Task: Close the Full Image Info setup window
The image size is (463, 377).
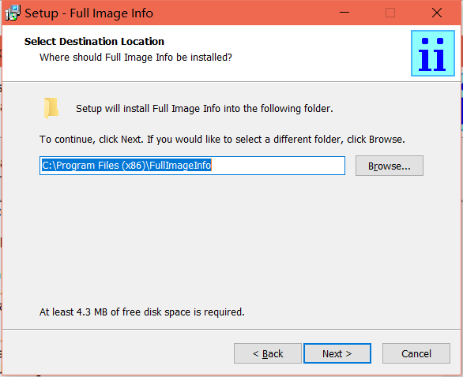Action: pos(437,13)
